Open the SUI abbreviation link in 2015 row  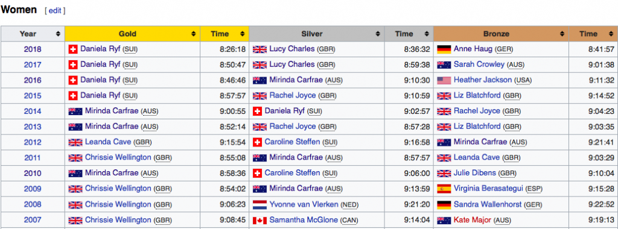[x=130, y=96]
